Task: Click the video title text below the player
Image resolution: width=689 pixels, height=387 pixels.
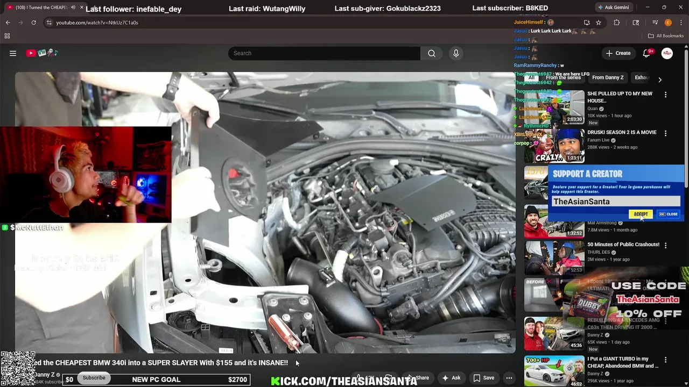Action: [161, 363]
